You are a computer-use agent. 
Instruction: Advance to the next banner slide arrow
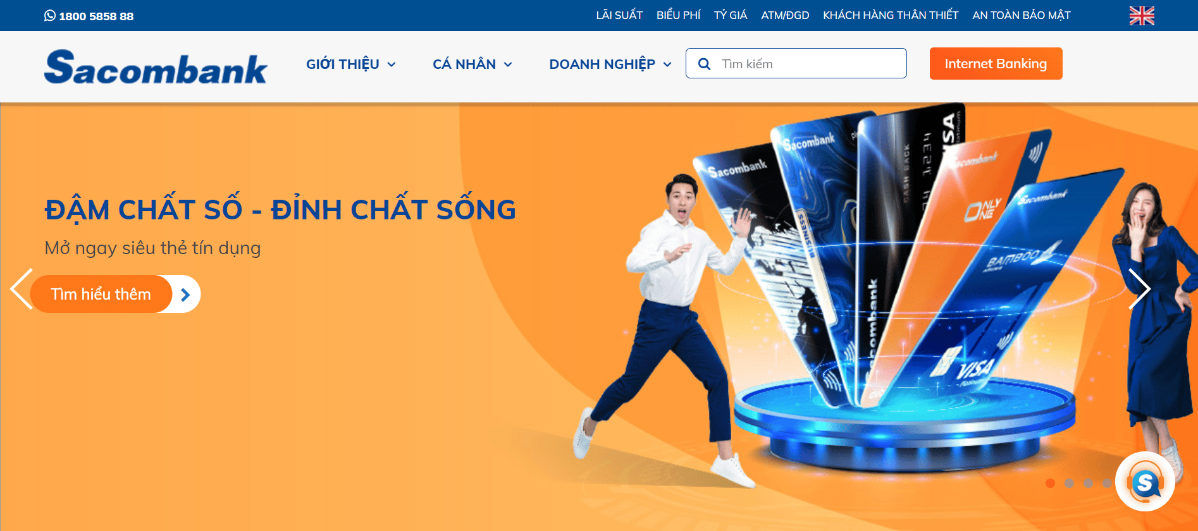tap(1139, 289)
